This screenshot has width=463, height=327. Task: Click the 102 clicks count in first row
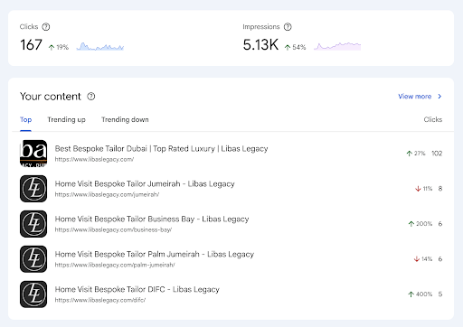tap(437, 154)
